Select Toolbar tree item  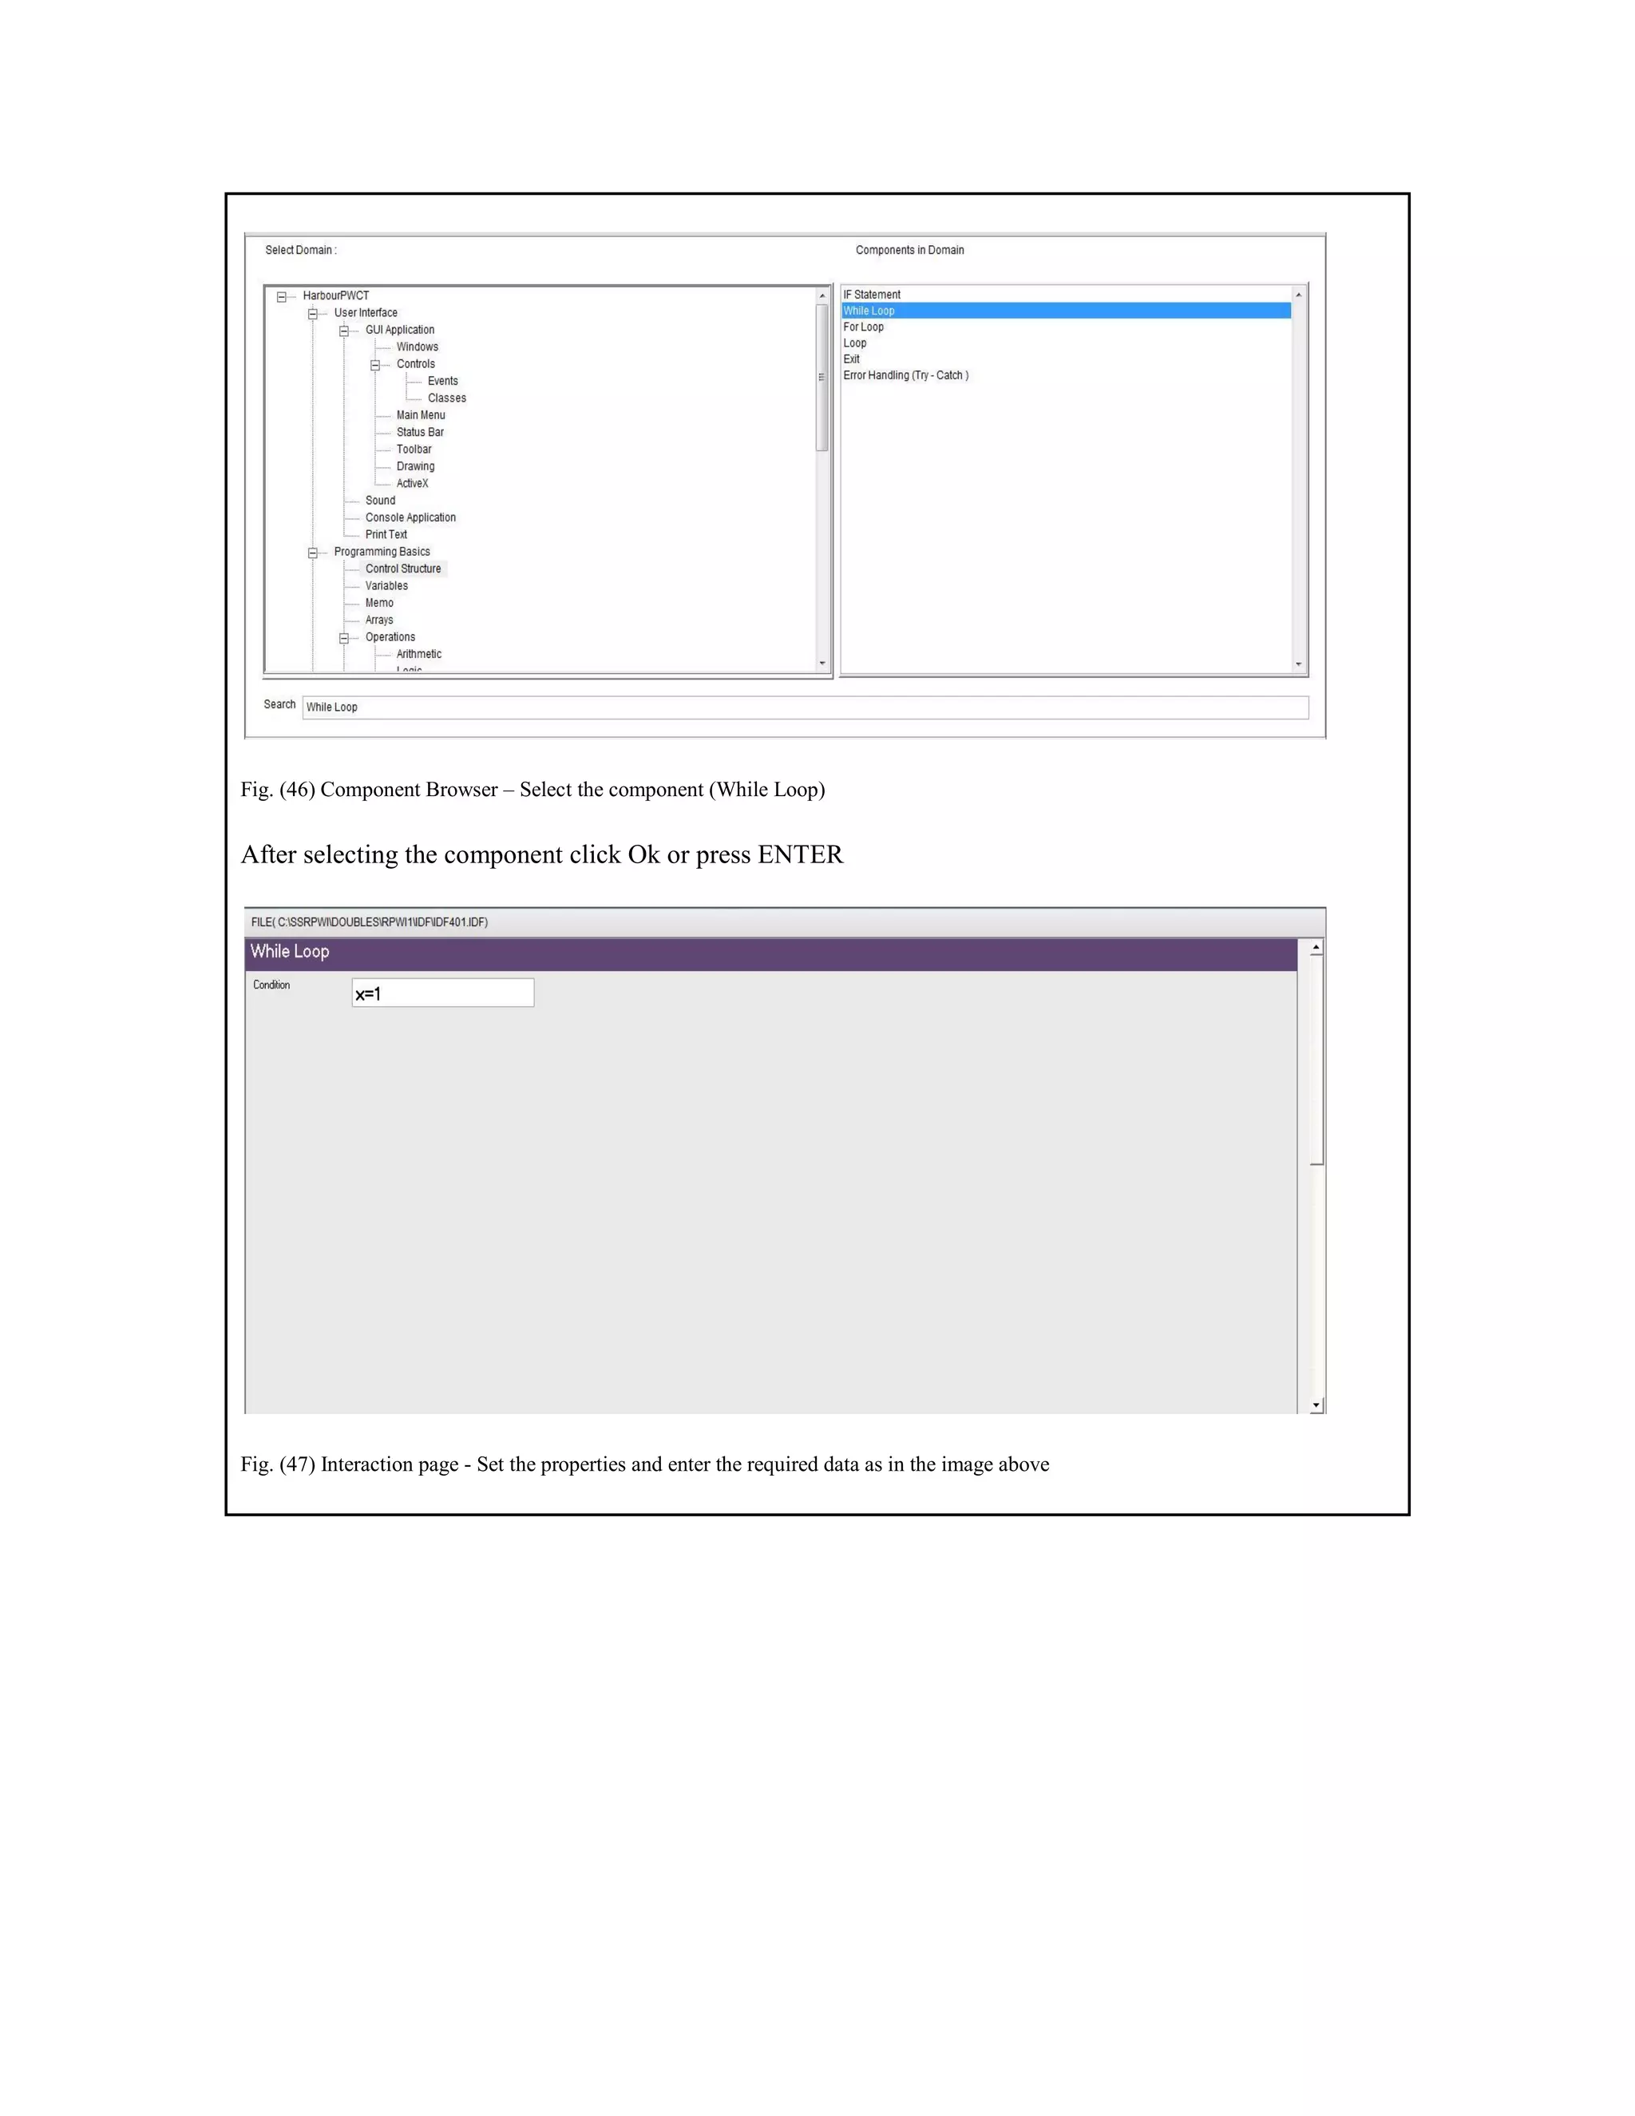(414, 450)
